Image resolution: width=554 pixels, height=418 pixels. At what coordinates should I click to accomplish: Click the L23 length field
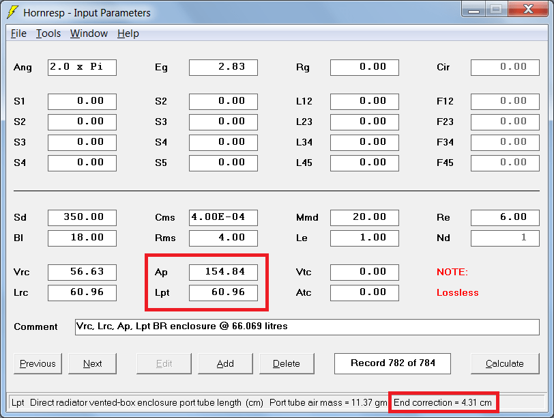click(364, 122)
